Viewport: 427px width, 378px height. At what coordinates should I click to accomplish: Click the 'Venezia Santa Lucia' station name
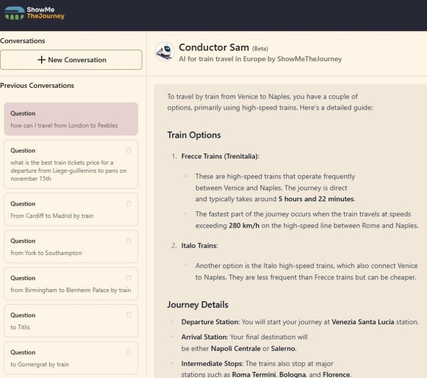[362, 322]
